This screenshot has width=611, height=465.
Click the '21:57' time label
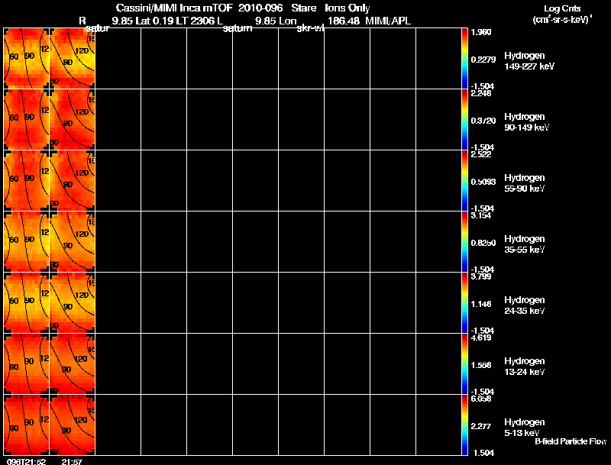pos(72,461)
